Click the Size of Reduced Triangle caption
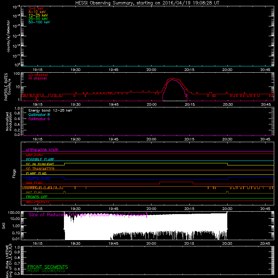 (88, 215)
